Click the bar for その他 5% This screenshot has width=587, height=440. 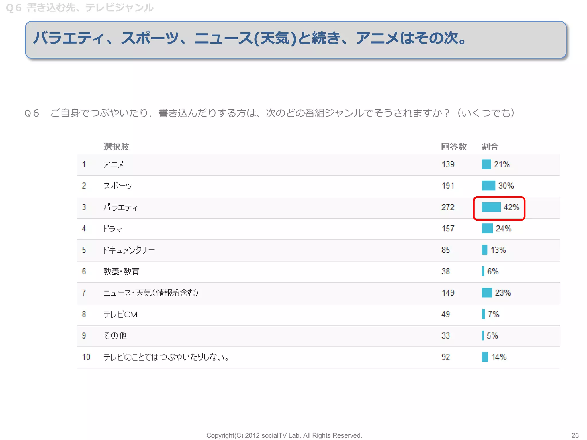(483, 335)
